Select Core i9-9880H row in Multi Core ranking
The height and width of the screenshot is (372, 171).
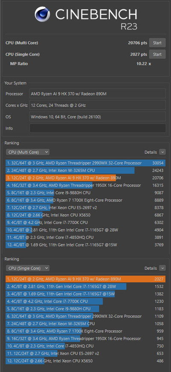coord(85,193)
